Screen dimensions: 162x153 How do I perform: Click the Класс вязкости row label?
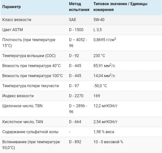tap(17, 20)
